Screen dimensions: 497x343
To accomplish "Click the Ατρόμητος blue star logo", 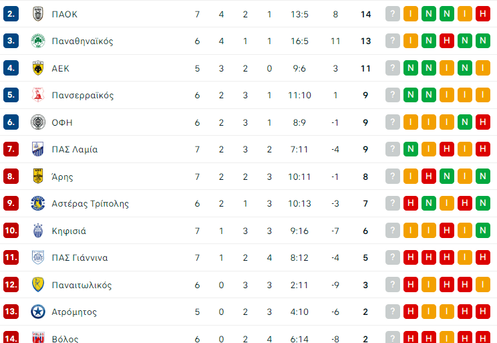I will 37,312.
